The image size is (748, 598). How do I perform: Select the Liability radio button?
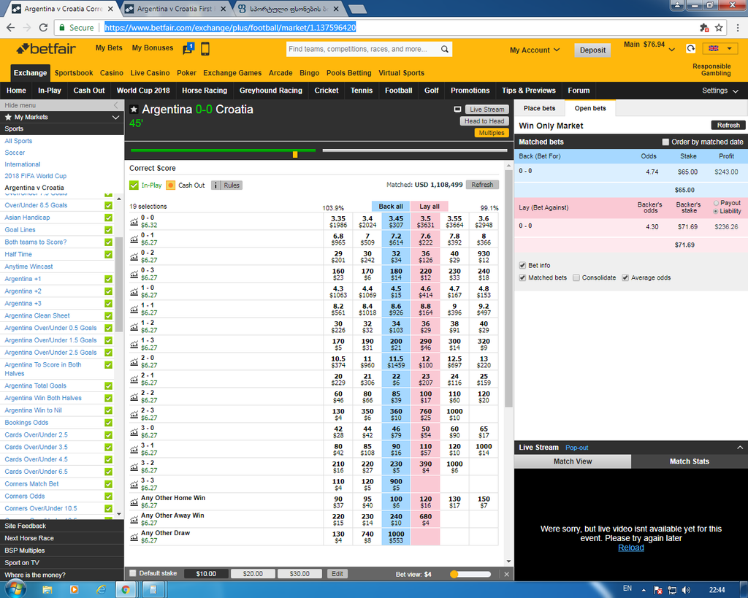716,211
